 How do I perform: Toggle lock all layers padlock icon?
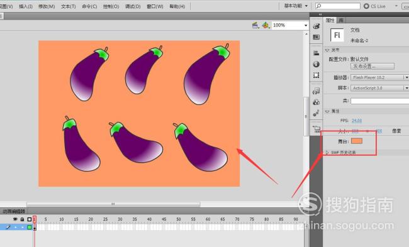(x=22, y=219)
